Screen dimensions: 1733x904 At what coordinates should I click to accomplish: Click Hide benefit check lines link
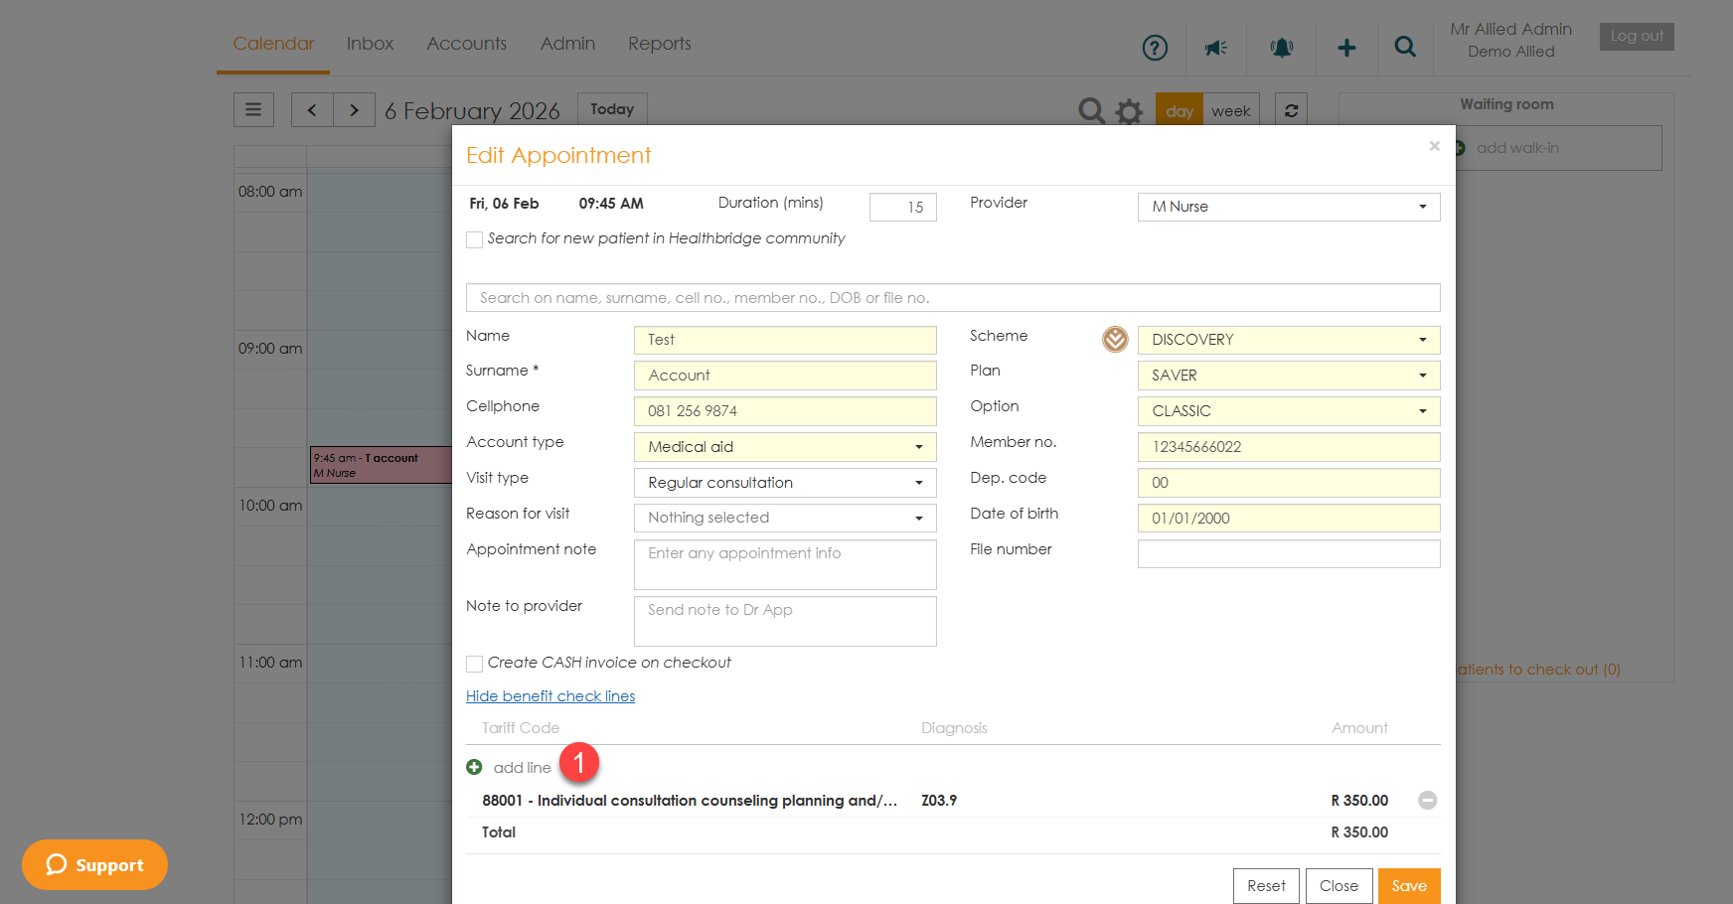tap(550, 696)
